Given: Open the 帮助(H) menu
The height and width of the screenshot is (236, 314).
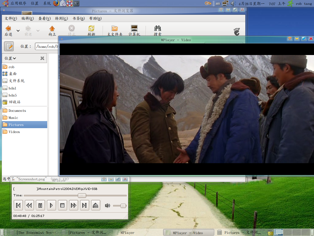Looking at the screenshot, I should point(95,18).
